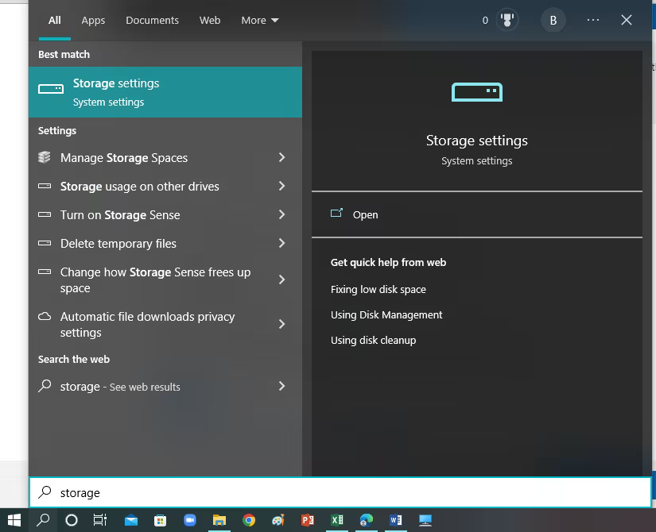Switch to the Documents tab
656x532 pixels.
point(152,20)
